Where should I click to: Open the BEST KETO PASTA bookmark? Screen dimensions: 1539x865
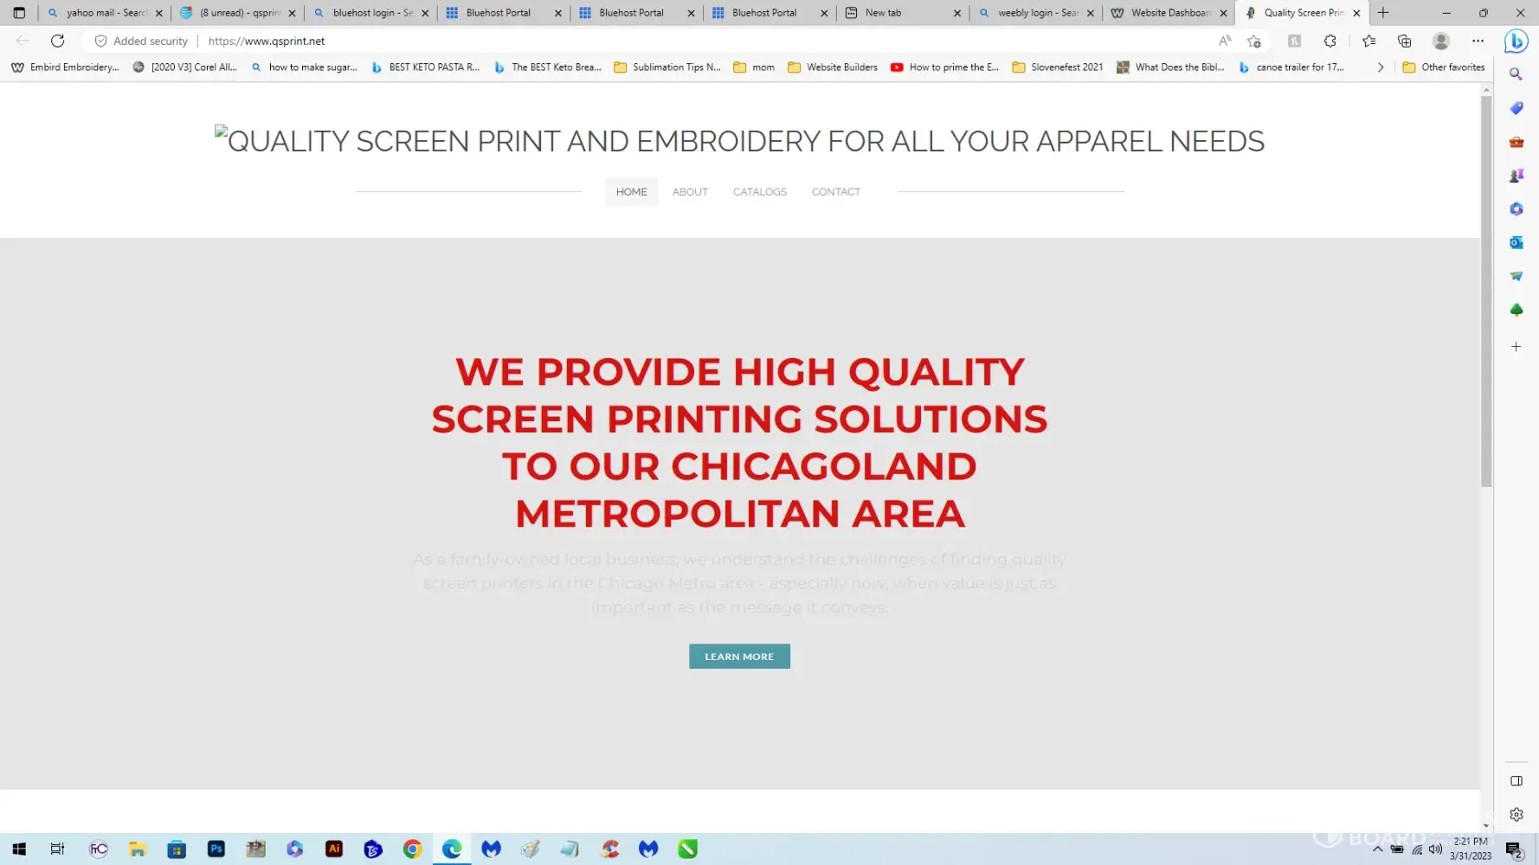coord(425,67)
